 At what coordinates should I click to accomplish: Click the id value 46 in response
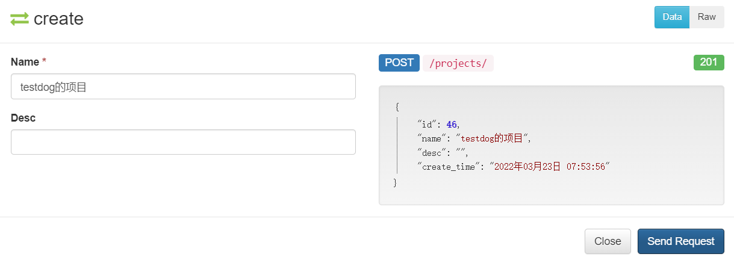[x=452, y=124]
